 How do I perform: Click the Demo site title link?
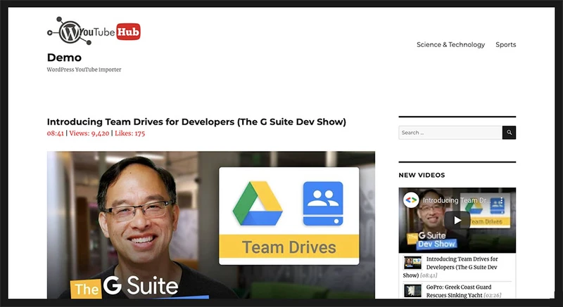[x=64, y=58]
